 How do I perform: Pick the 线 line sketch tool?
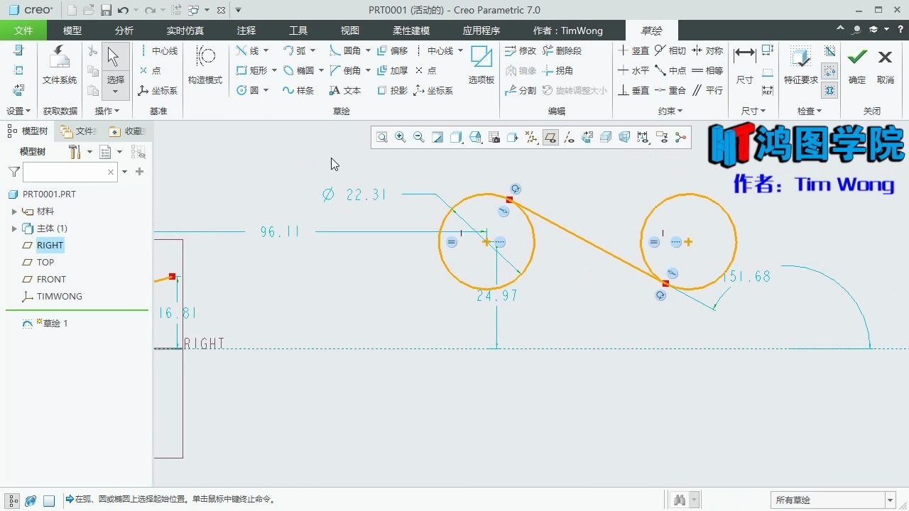coord(249,50)
